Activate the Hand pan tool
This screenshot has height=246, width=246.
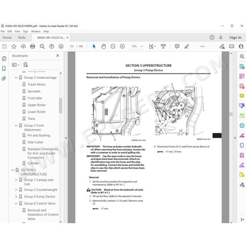point(104,46)
